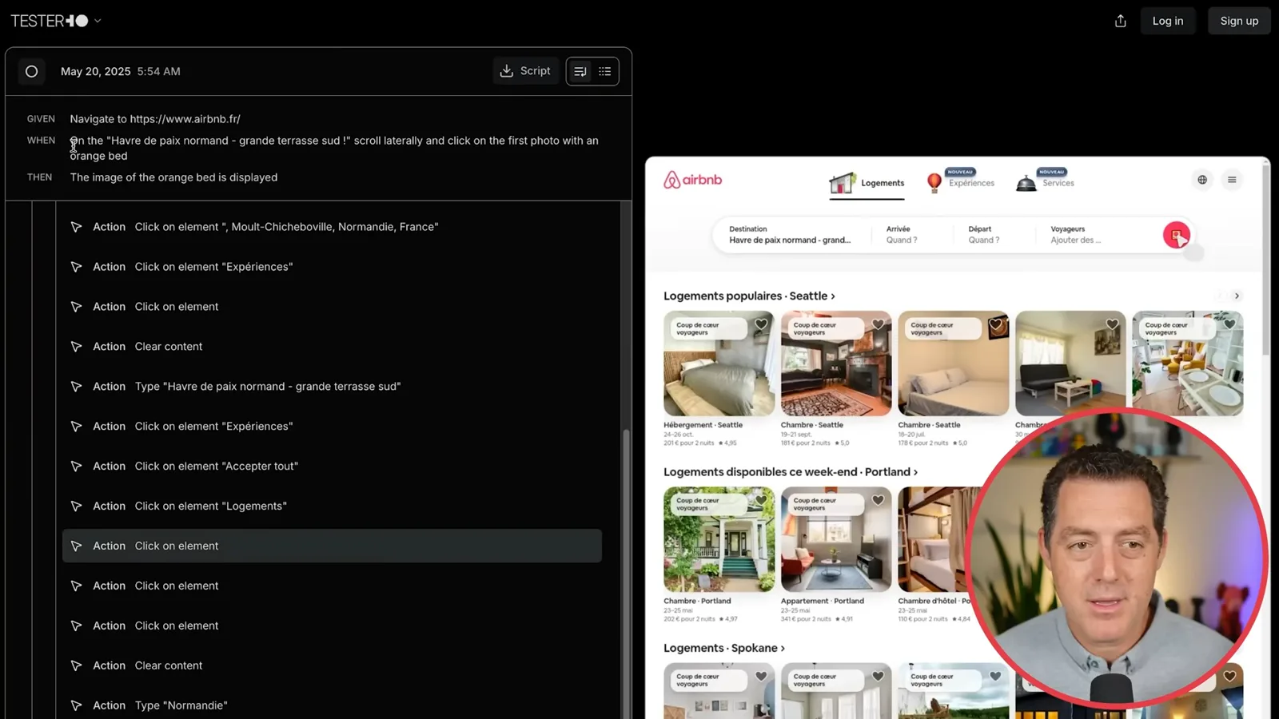Favorite the Appartement Portland listing heart

(x=878, y=500)
